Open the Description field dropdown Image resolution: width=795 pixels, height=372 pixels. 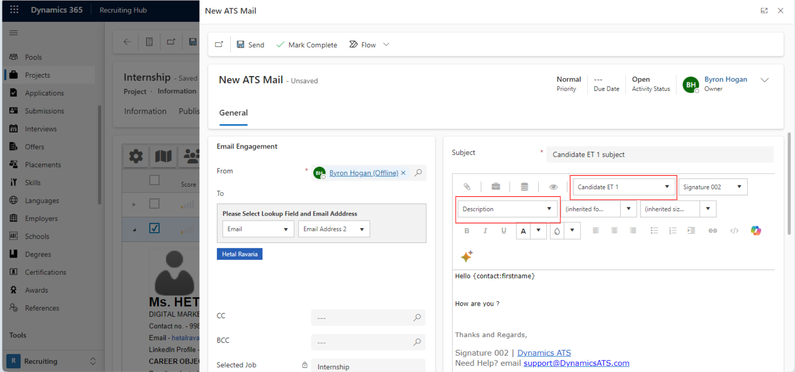tap(507, 209)
